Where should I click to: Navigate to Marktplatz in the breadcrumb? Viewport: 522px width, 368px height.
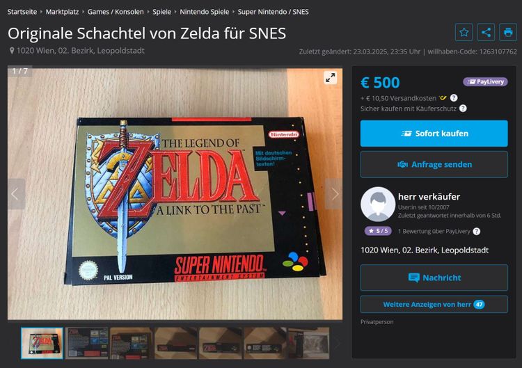pyautogui.click(x=62, y=12)
